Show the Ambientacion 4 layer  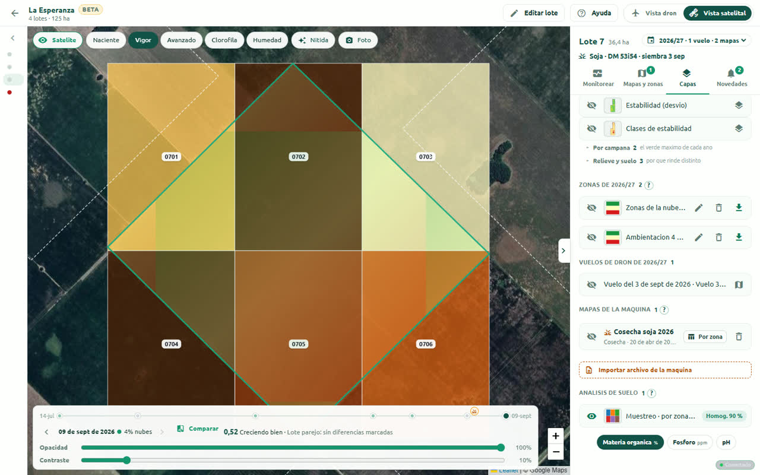point(591,237)
